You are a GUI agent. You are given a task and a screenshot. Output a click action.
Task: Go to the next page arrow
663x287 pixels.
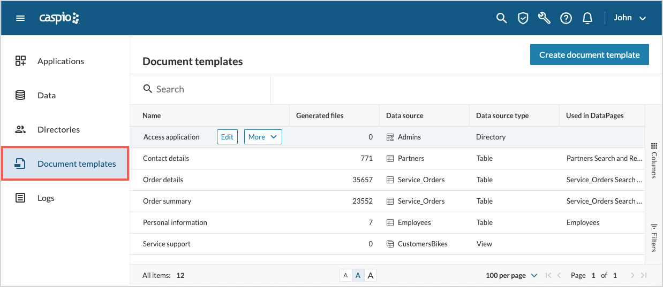(632, 275)
